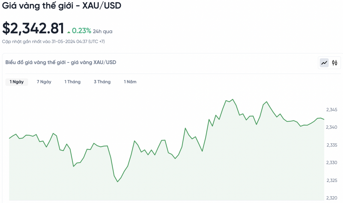The width and height of the screenshot is (343, 203).
Task: Select the 1 Ngày time range
Action: (x=17, y=82)
